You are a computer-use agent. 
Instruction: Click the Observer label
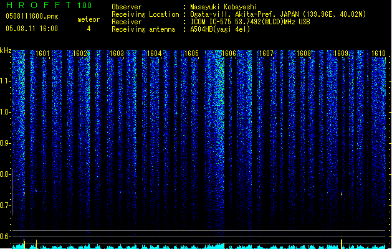(x=127, y=7)
